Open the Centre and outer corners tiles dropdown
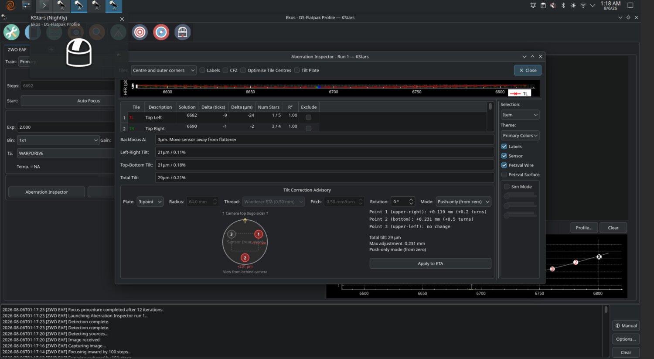Viewport: 654px width, 359px height. pyautogui.click(x=163, y=70)
